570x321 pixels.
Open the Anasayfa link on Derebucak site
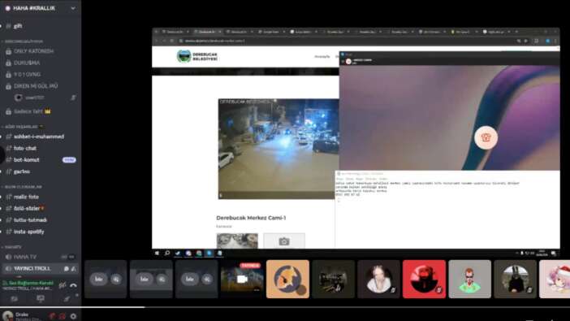(x=322, y=57)
